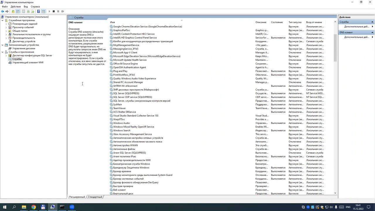Click the Диспетчер устройств icon in tree
The height and width of the screenshot is (211, 375).
coord(10,41)
